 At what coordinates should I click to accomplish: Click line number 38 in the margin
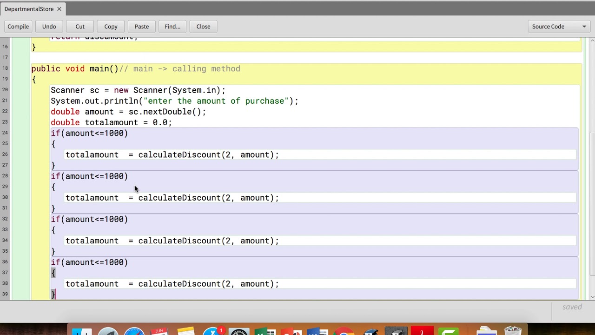click(5, 283)
